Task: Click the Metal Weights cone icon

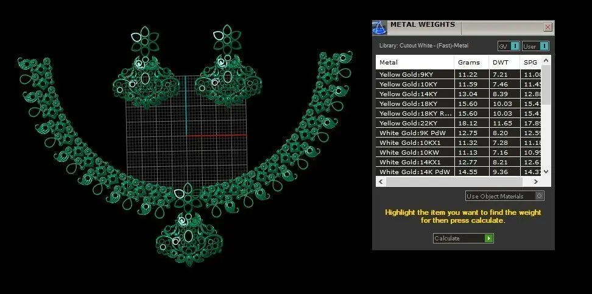Action: coord(379,27)
